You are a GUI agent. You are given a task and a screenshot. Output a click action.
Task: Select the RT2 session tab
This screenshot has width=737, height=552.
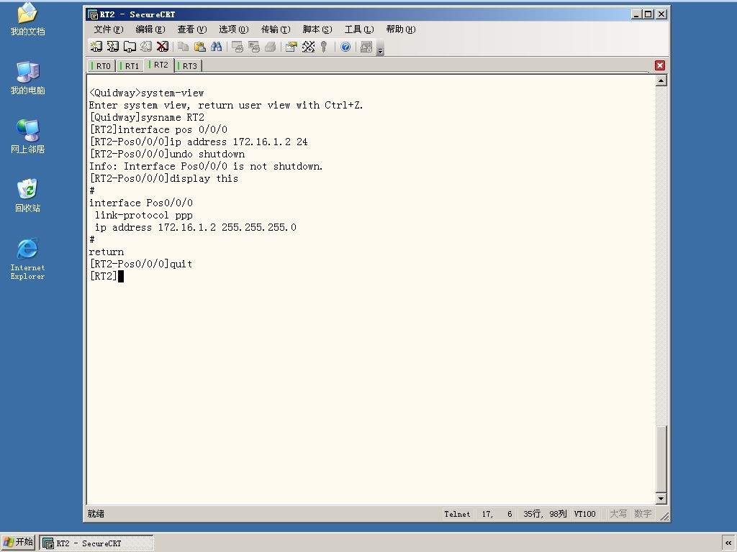(159, 65)
